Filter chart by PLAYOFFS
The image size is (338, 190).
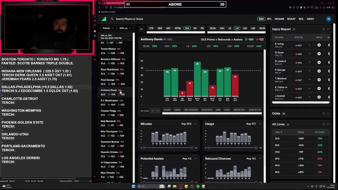[x=207, y=110]
